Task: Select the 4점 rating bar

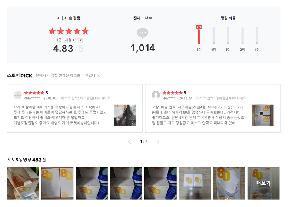Action: pos(213,36)
